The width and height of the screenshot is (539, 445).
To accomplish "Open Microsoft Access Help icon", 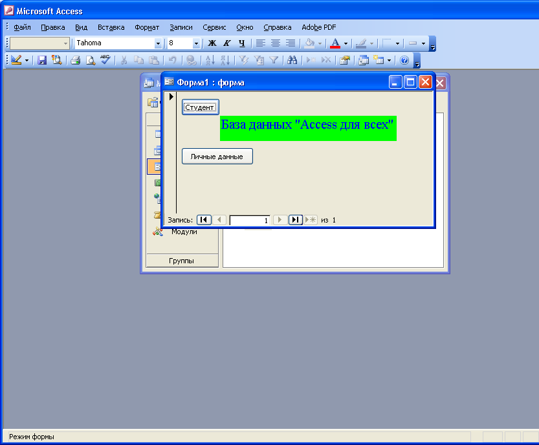I will [404, 60].
